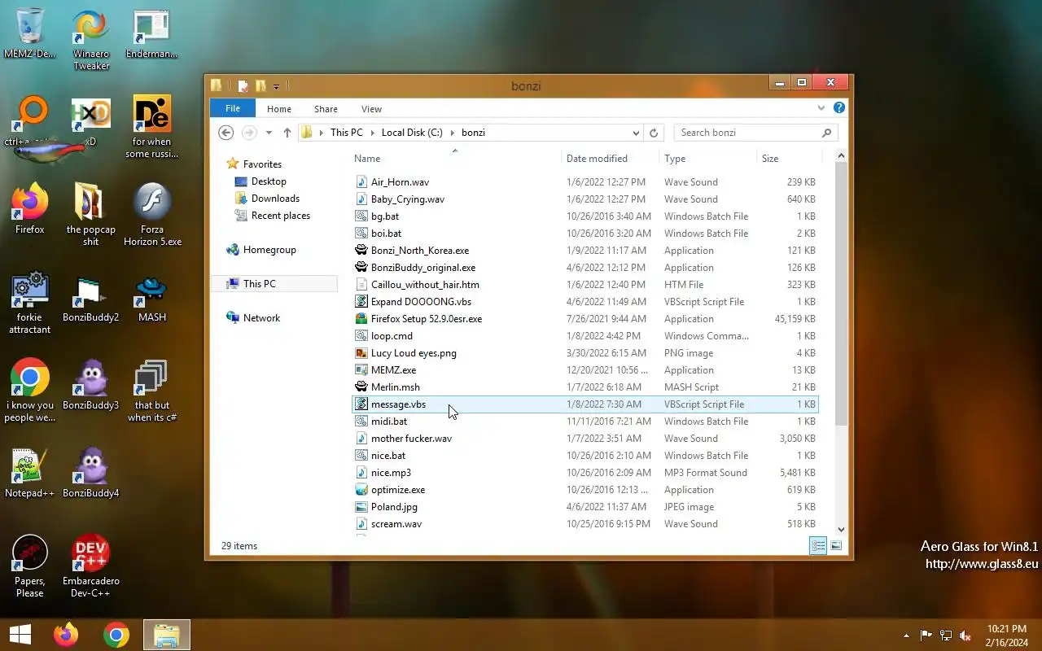Open the File menu tab
The height and width of the screenshot is (651, 1042).
[x=233, y=108]
